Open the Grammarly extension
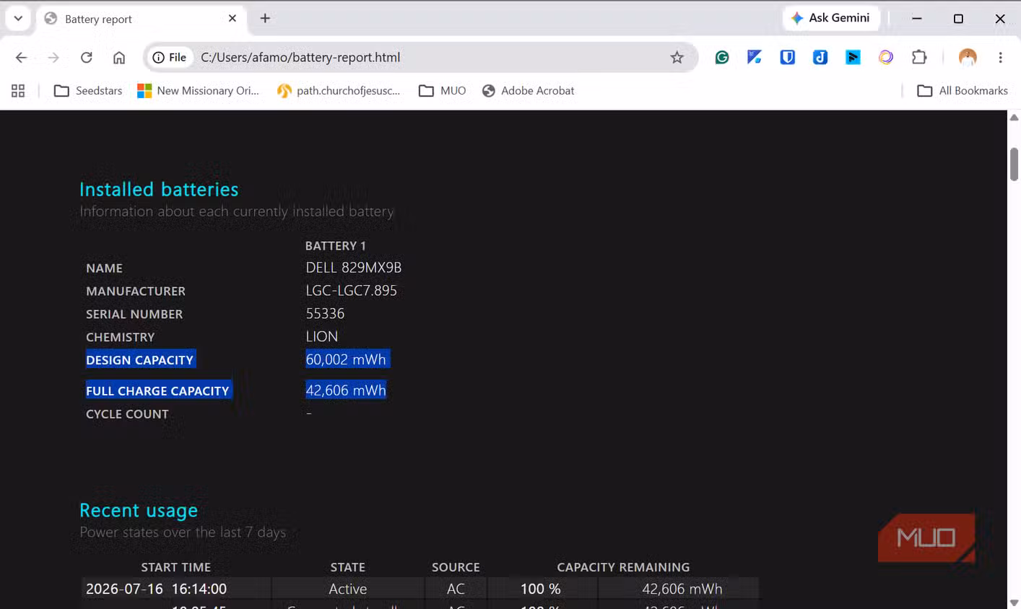The width and height of the screenshot is (1021, 609). pos(722,58)
